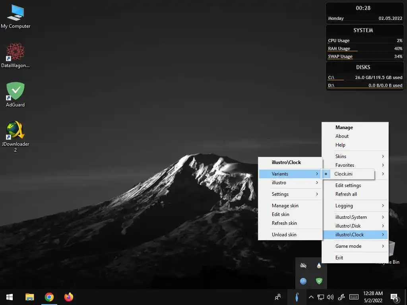
Task: Open the Variants submenu item
Action: [x=290, y=174]
